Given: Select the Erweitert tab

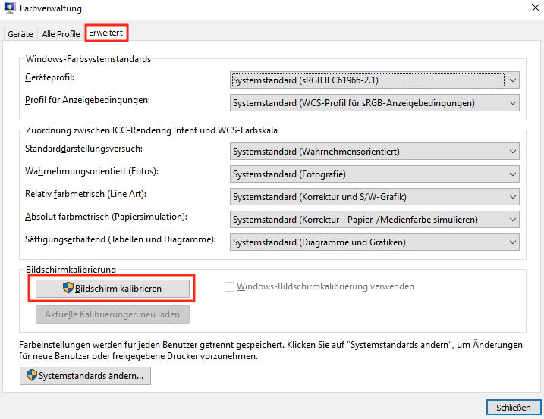Looking at the screenshot, I should pyautogui.click(x=106, y=33).
